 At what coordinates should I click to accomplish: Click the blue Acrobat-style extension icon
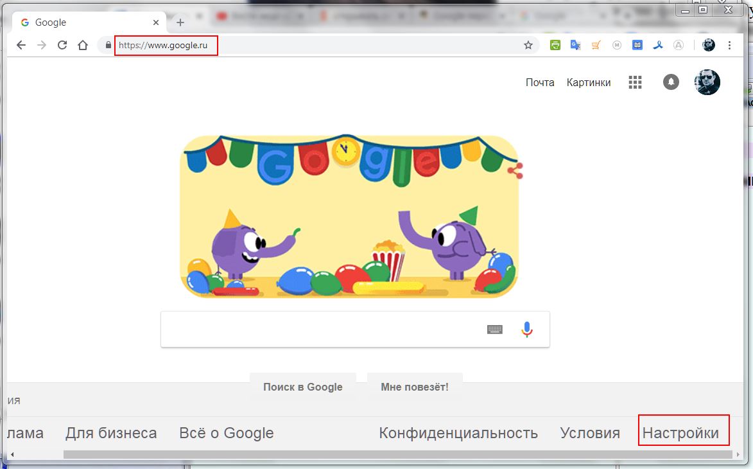click(658, 45)
